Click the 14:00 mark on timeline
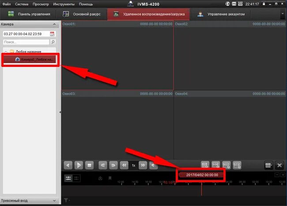The width and height of the screenshot is (287, 206). click(x=135, y=182)
